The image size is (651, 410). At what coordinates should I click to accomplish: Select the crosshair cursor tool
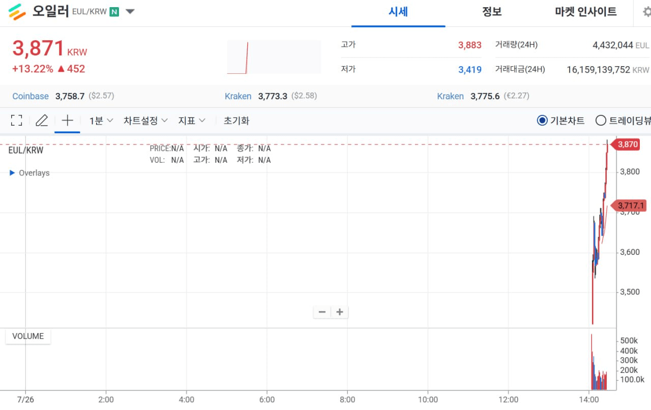[x=67, y=121]
